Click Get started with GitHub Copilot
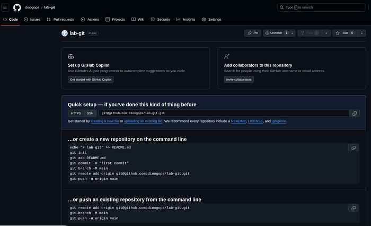Screen dimensions: 371x226 [91, 80]
